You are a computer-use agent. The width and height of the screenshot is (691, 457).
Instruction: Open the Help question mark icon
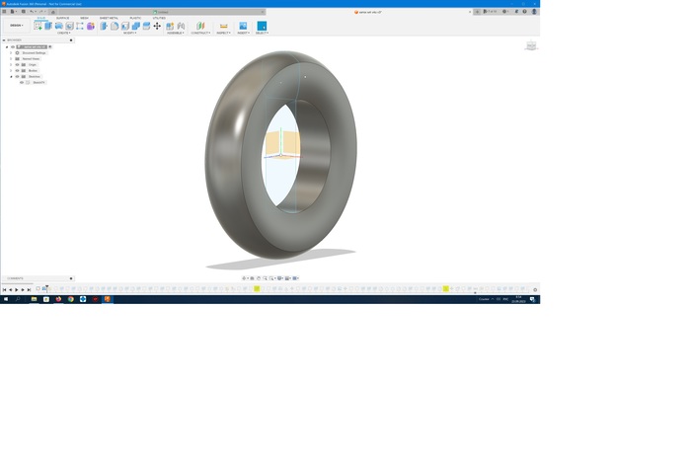click(524, 12)
